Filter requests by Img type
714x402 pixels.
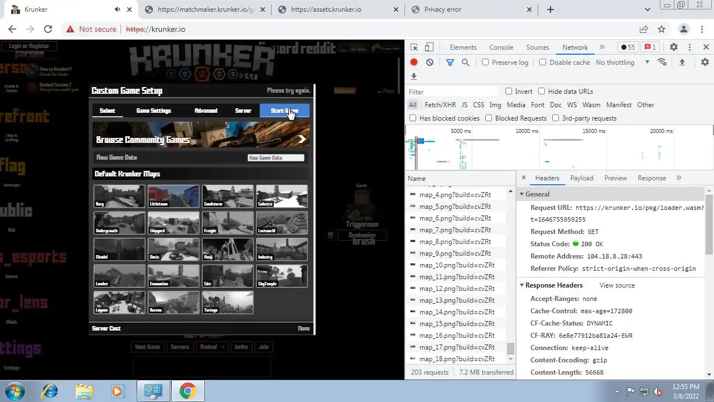495,105
